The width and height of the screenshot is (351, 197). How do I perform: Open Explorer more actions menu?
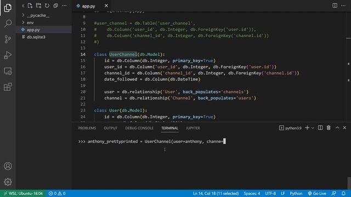(x=64, y=5)
